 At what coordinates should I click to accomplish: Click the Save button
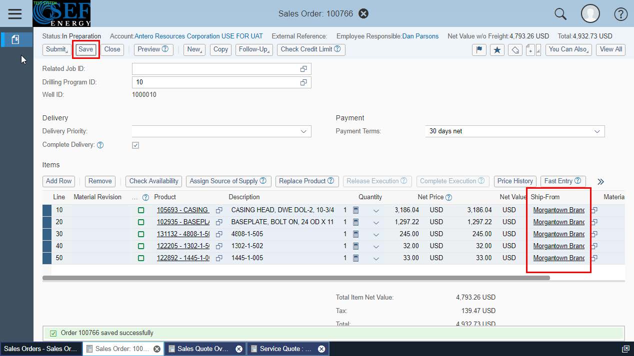pyautogui.click(x=85, y=49)
